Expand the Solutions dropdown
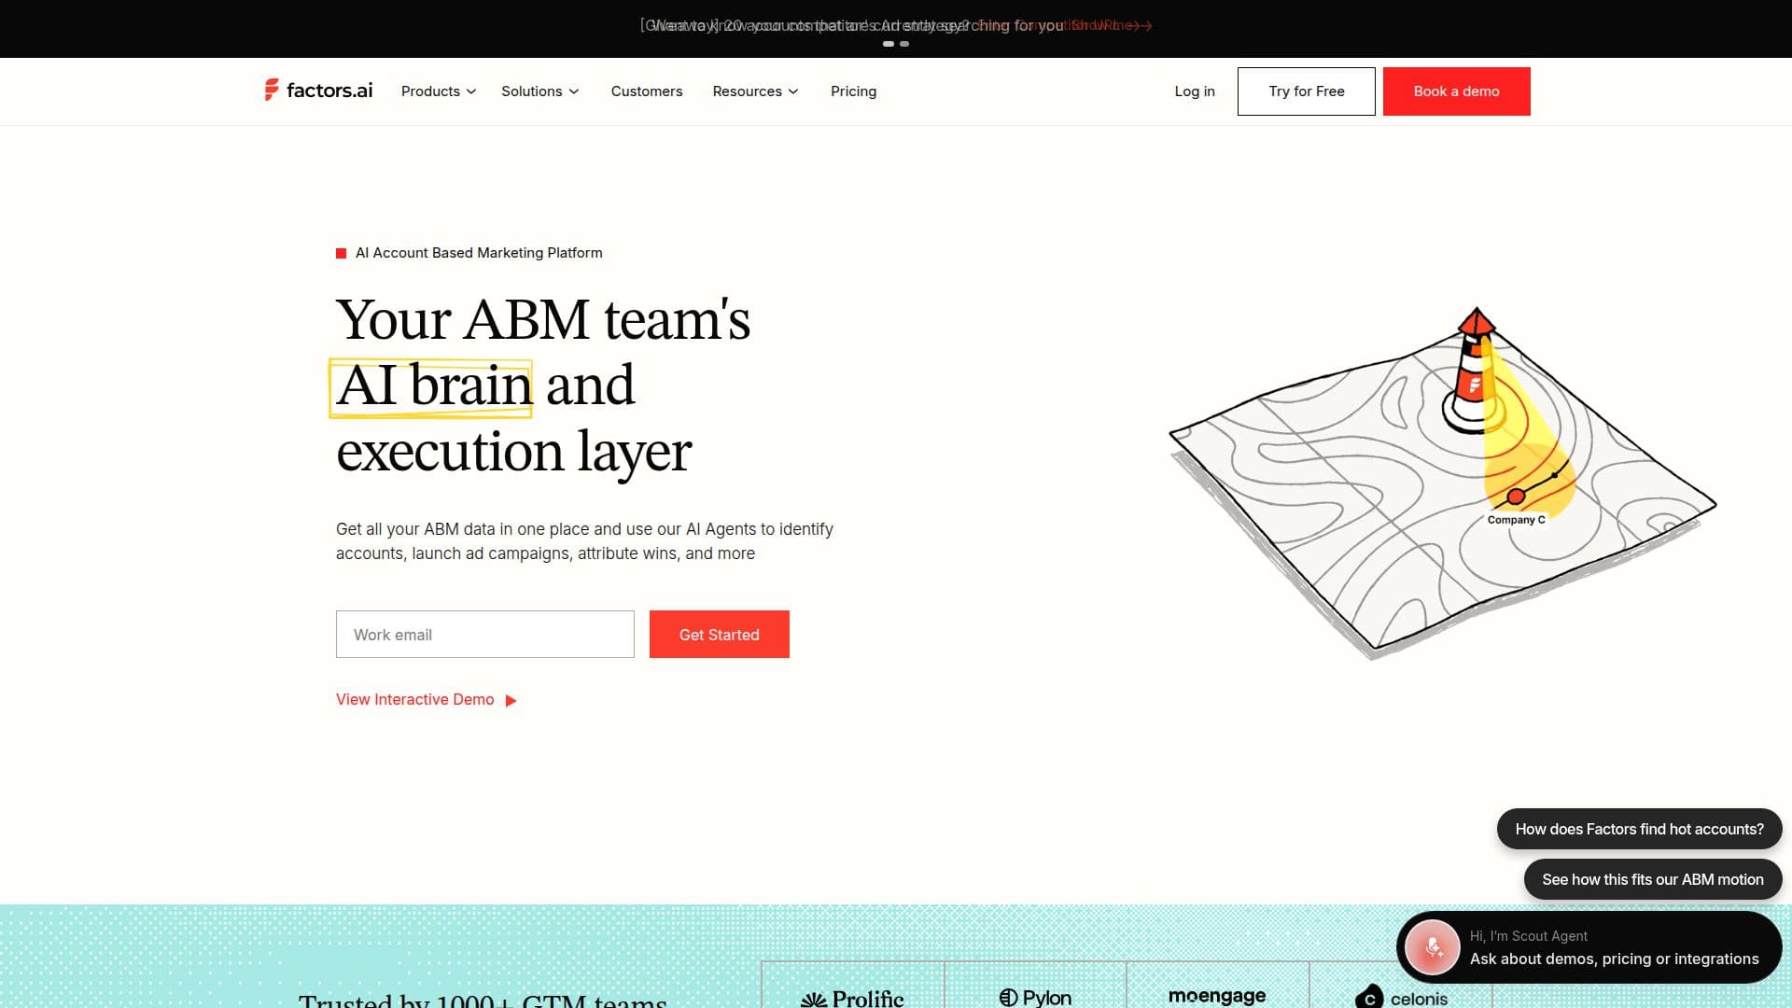The image size is (1792, 1008). [540, 91]
